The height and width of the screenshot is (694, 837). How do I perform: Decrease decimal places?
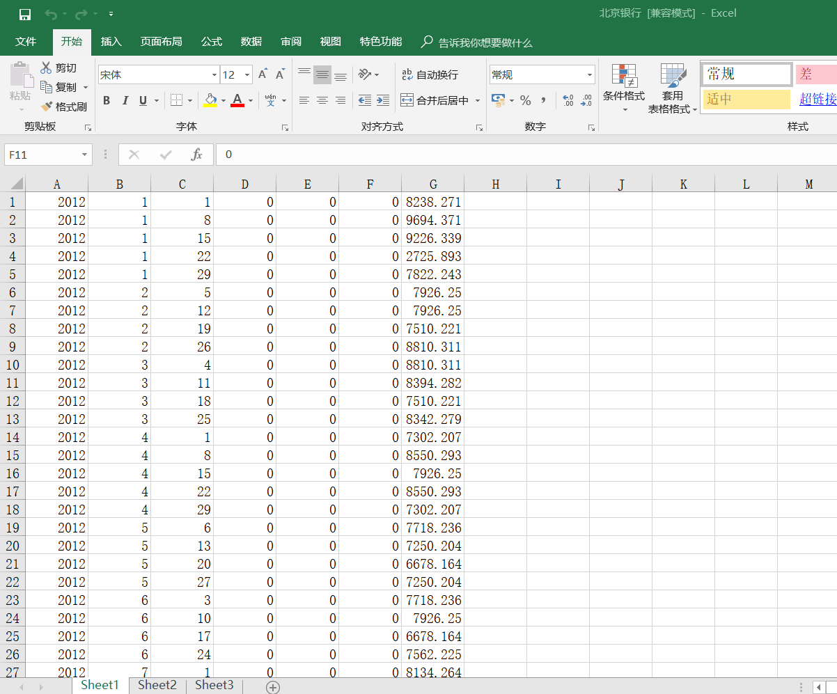point(586,100)
